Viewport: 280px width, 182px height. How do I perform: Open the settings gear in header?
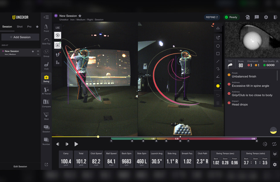[x=266, y=17]
